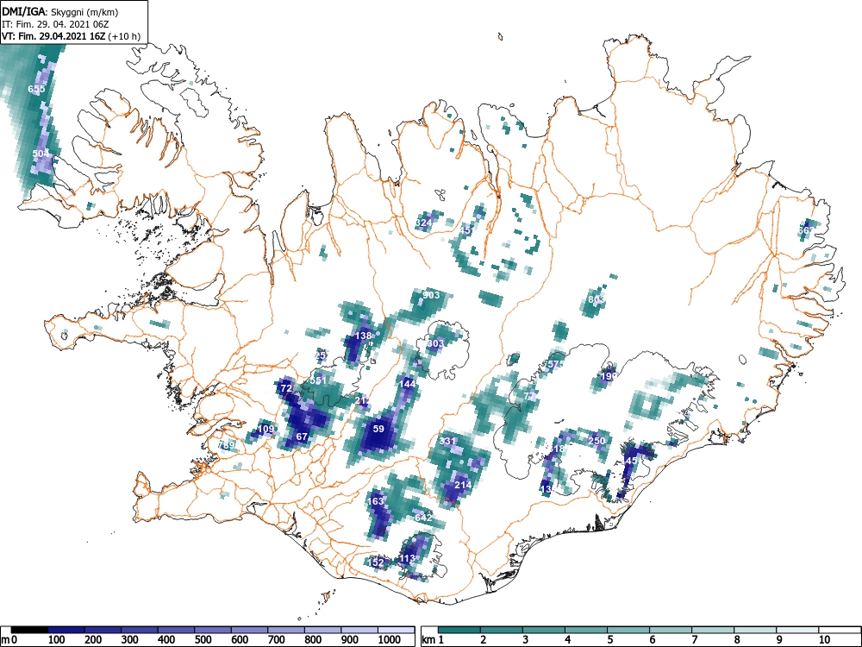862x647 pixels.
Task: Click the kilometer legend label '8'
Action: click(x=737, y=640)
